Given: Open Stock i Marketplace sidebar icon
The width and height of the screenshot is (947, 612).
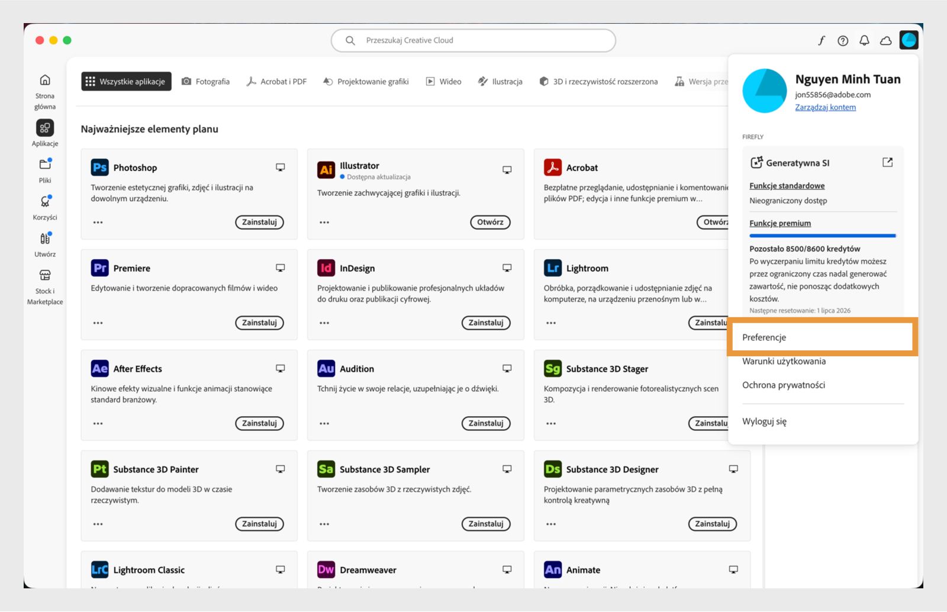Looking at the screenshot, I should (45, 275).
